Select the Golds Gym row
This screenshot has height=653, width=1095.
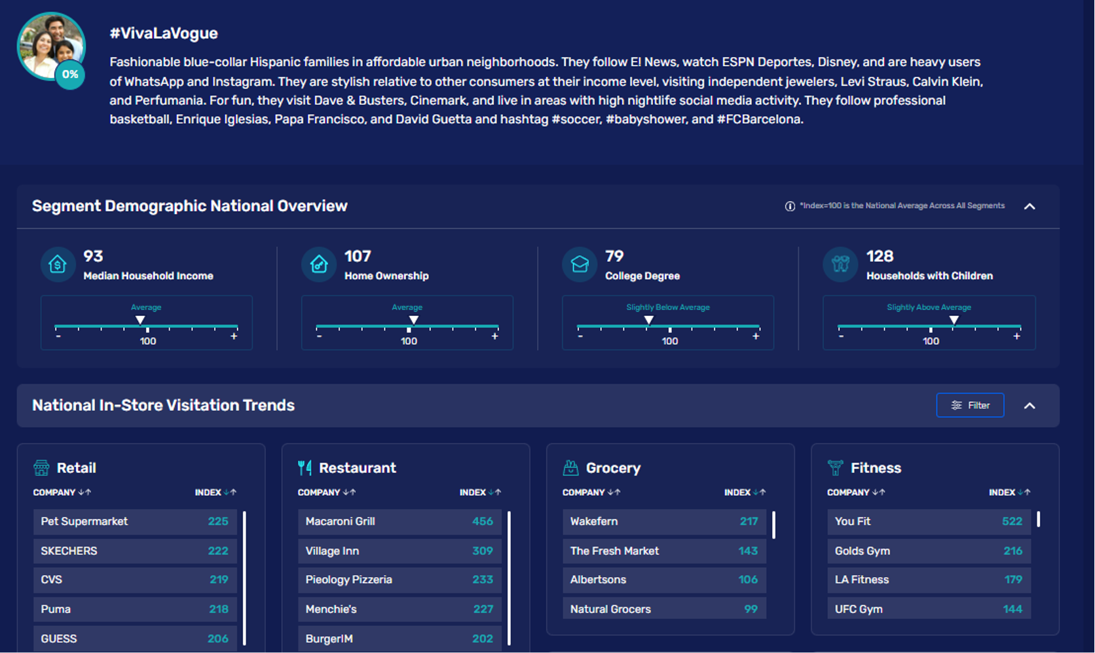coord(929,551)
